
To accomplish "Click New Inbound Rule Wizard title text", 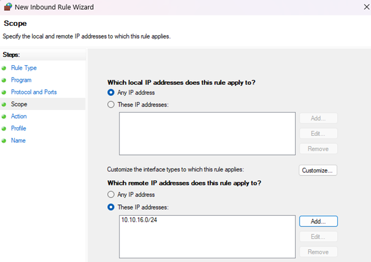I will [x=54, y=7].
